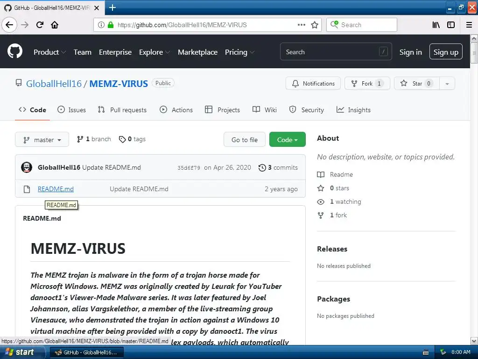Open the green Code dropdown
478x359 pixels.
pos(287,139)
